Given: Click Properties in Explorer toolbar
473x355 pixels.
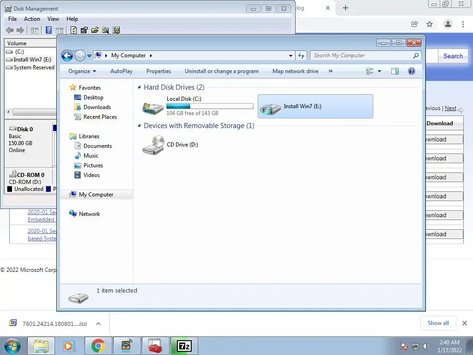Looking at the screenshot, I should [x=159, y=71].
